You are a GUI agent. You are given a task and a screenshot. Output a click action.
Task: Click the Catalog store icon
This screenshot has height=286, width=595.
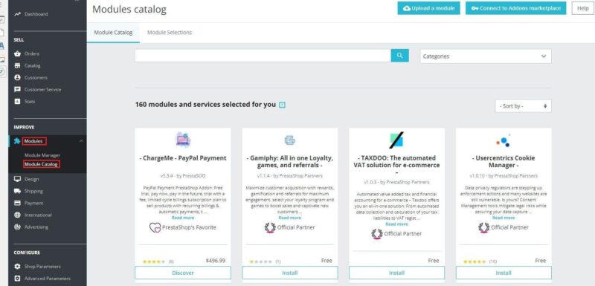pyautogui.click(x=17, y=65)
